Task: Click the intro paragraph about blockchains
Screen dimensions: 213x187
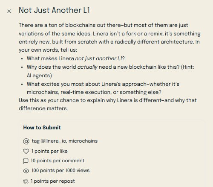Action: point(109,38)
